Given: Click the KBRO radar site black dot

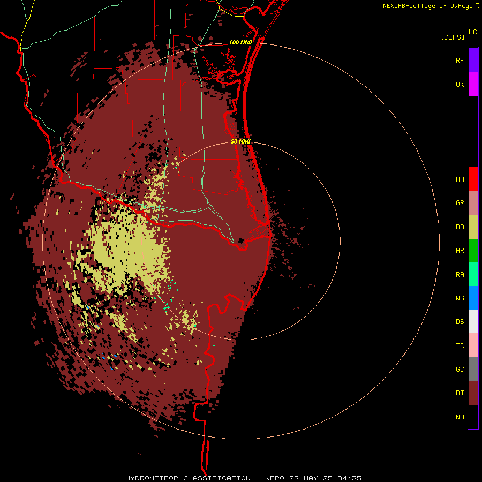Looking at the screenshot, I should [241, 240].
